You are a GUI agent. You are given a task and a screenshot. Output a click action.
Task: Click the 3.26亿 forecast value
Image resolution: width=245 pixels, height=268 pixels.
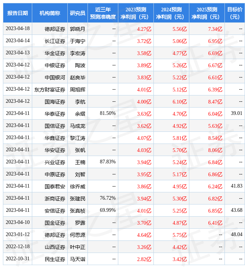click(144, 247)
